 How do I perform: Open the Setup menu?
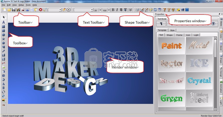(x=21, y=5)
